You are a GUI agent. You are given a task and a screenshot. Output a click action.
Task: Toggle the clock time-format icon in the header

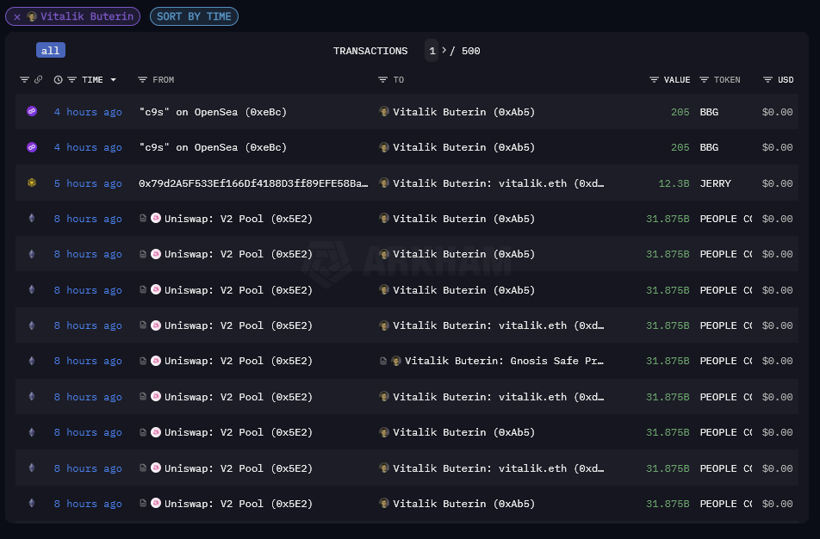pos(58,79)
